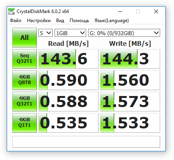Viewport: 174px width, 160px height.
Task: Start the 4KiB Q32T1 test
Action: pyautogui.click(x=25, y=102)
